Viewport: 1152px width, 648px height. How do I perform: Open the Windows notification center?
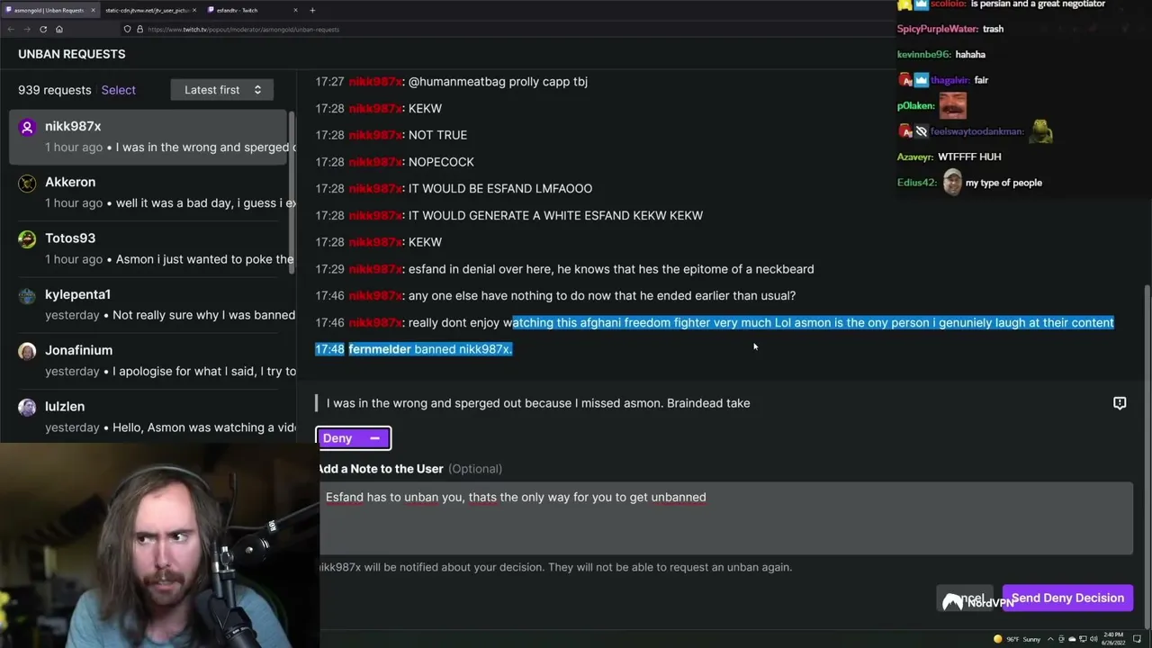point(1137,639)
